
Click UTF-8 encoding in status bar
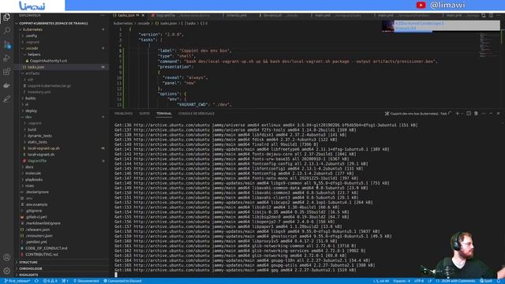(419, 281)
